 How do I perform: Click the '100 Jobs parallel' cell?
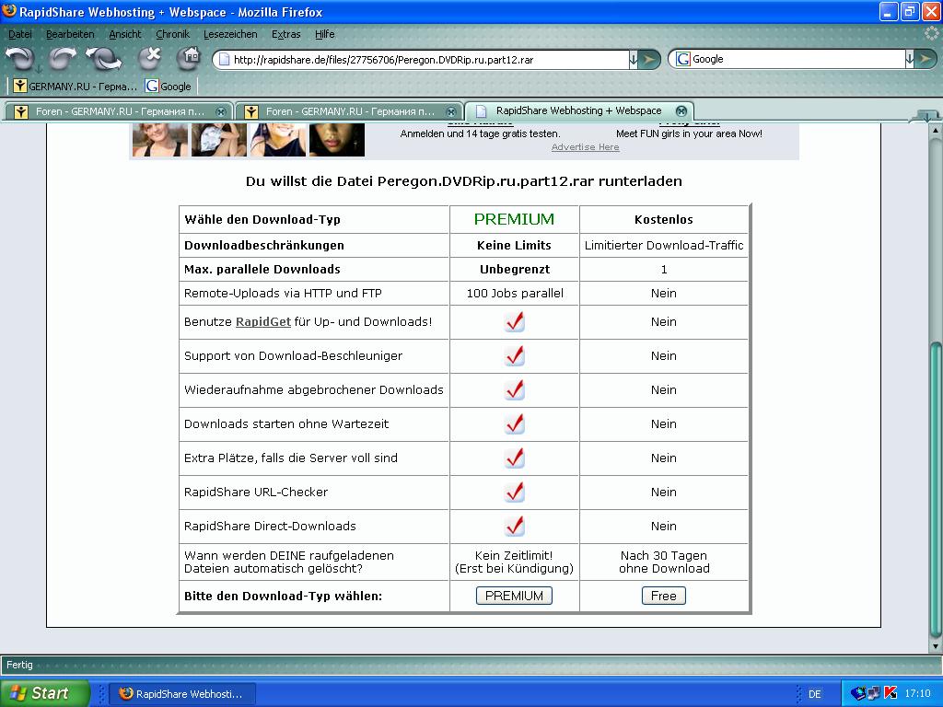(515, 294)
